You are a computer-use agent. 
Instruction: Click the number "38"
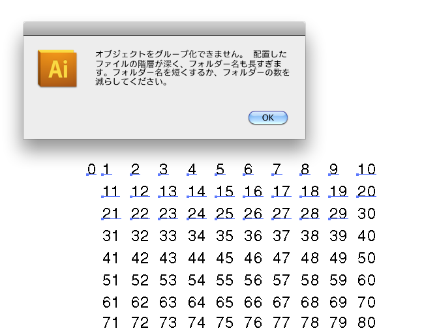pyautogui.click(x=310, y=236)
